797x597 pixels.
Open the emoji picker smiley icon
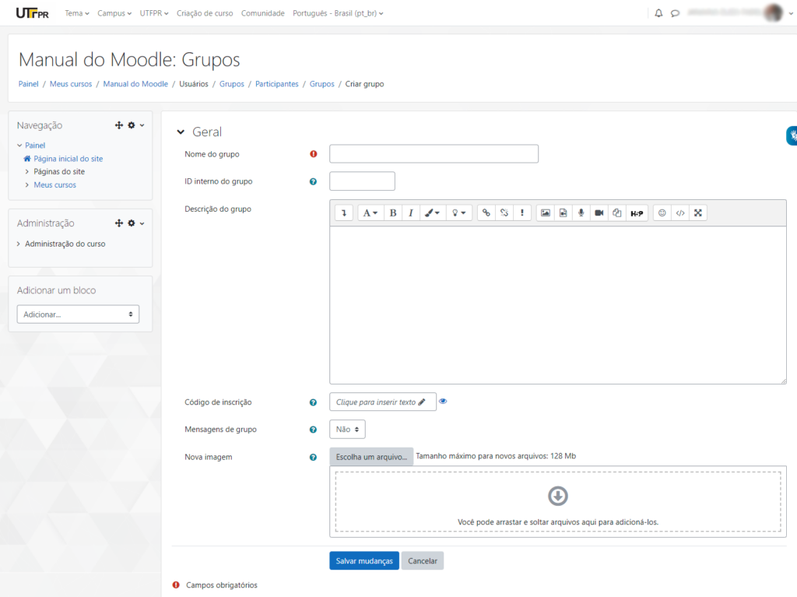tap(662, 213)
